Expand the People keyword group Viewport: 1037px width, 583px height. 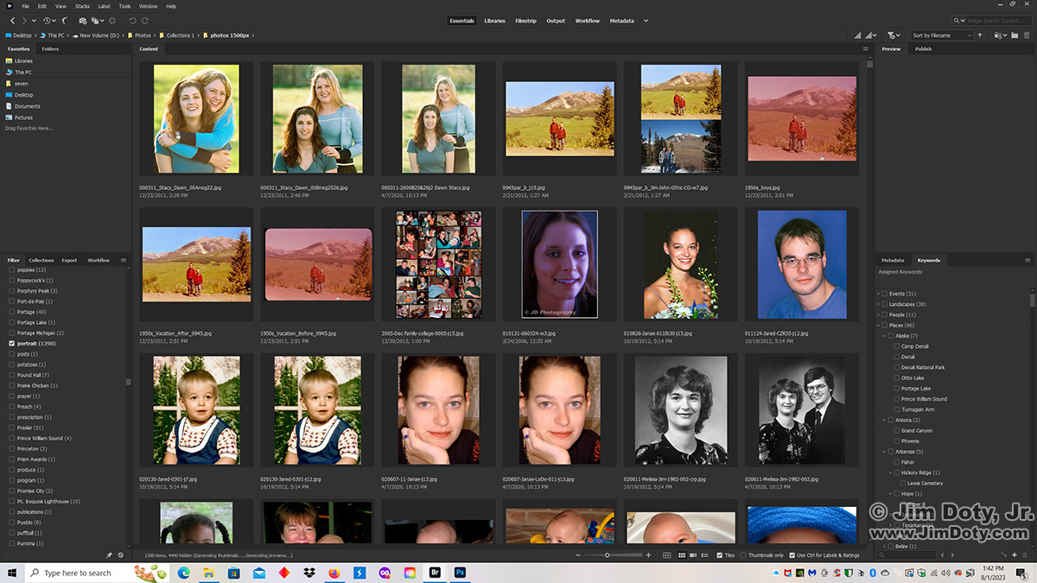click(x=878, y=314)
